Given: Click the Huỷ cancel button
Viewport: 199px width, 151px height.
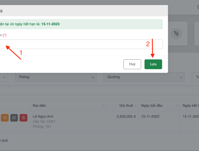Looking at the screenshot, I should coord(132,64).
